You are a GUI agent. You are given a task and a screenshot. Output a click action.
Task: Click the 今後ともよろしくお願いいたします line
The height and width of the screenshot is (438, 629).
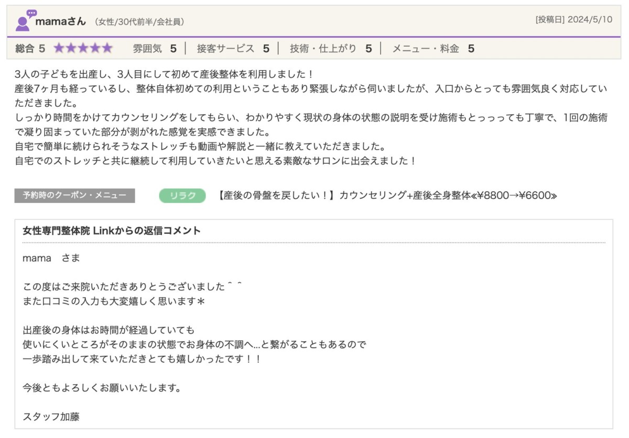(102, 388)
